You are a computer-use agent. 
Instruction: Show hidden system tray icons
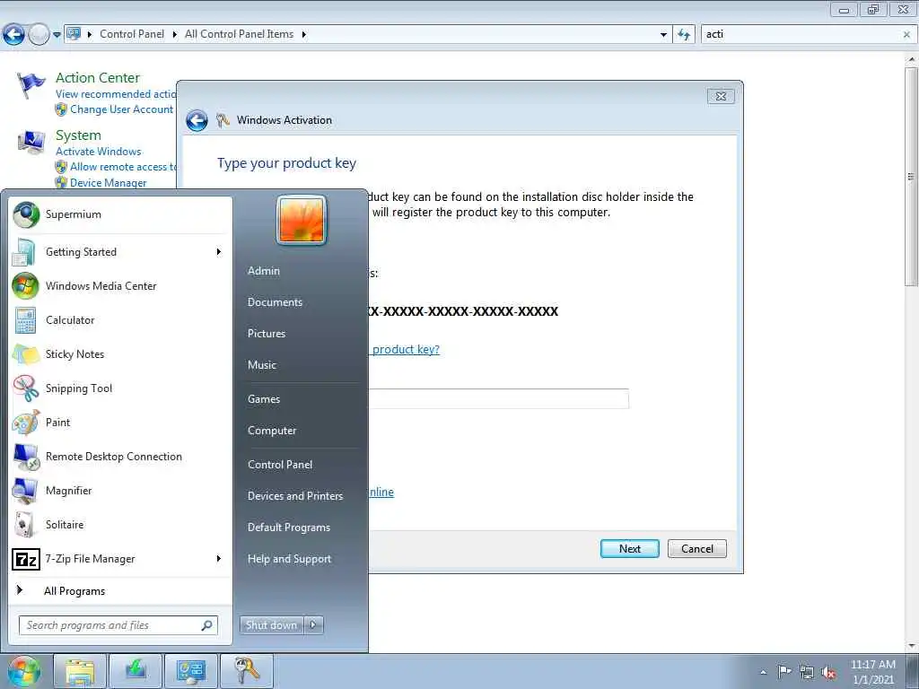[x=763, y=673]
